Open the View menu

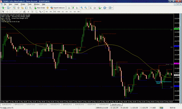(x=10, y=4)
